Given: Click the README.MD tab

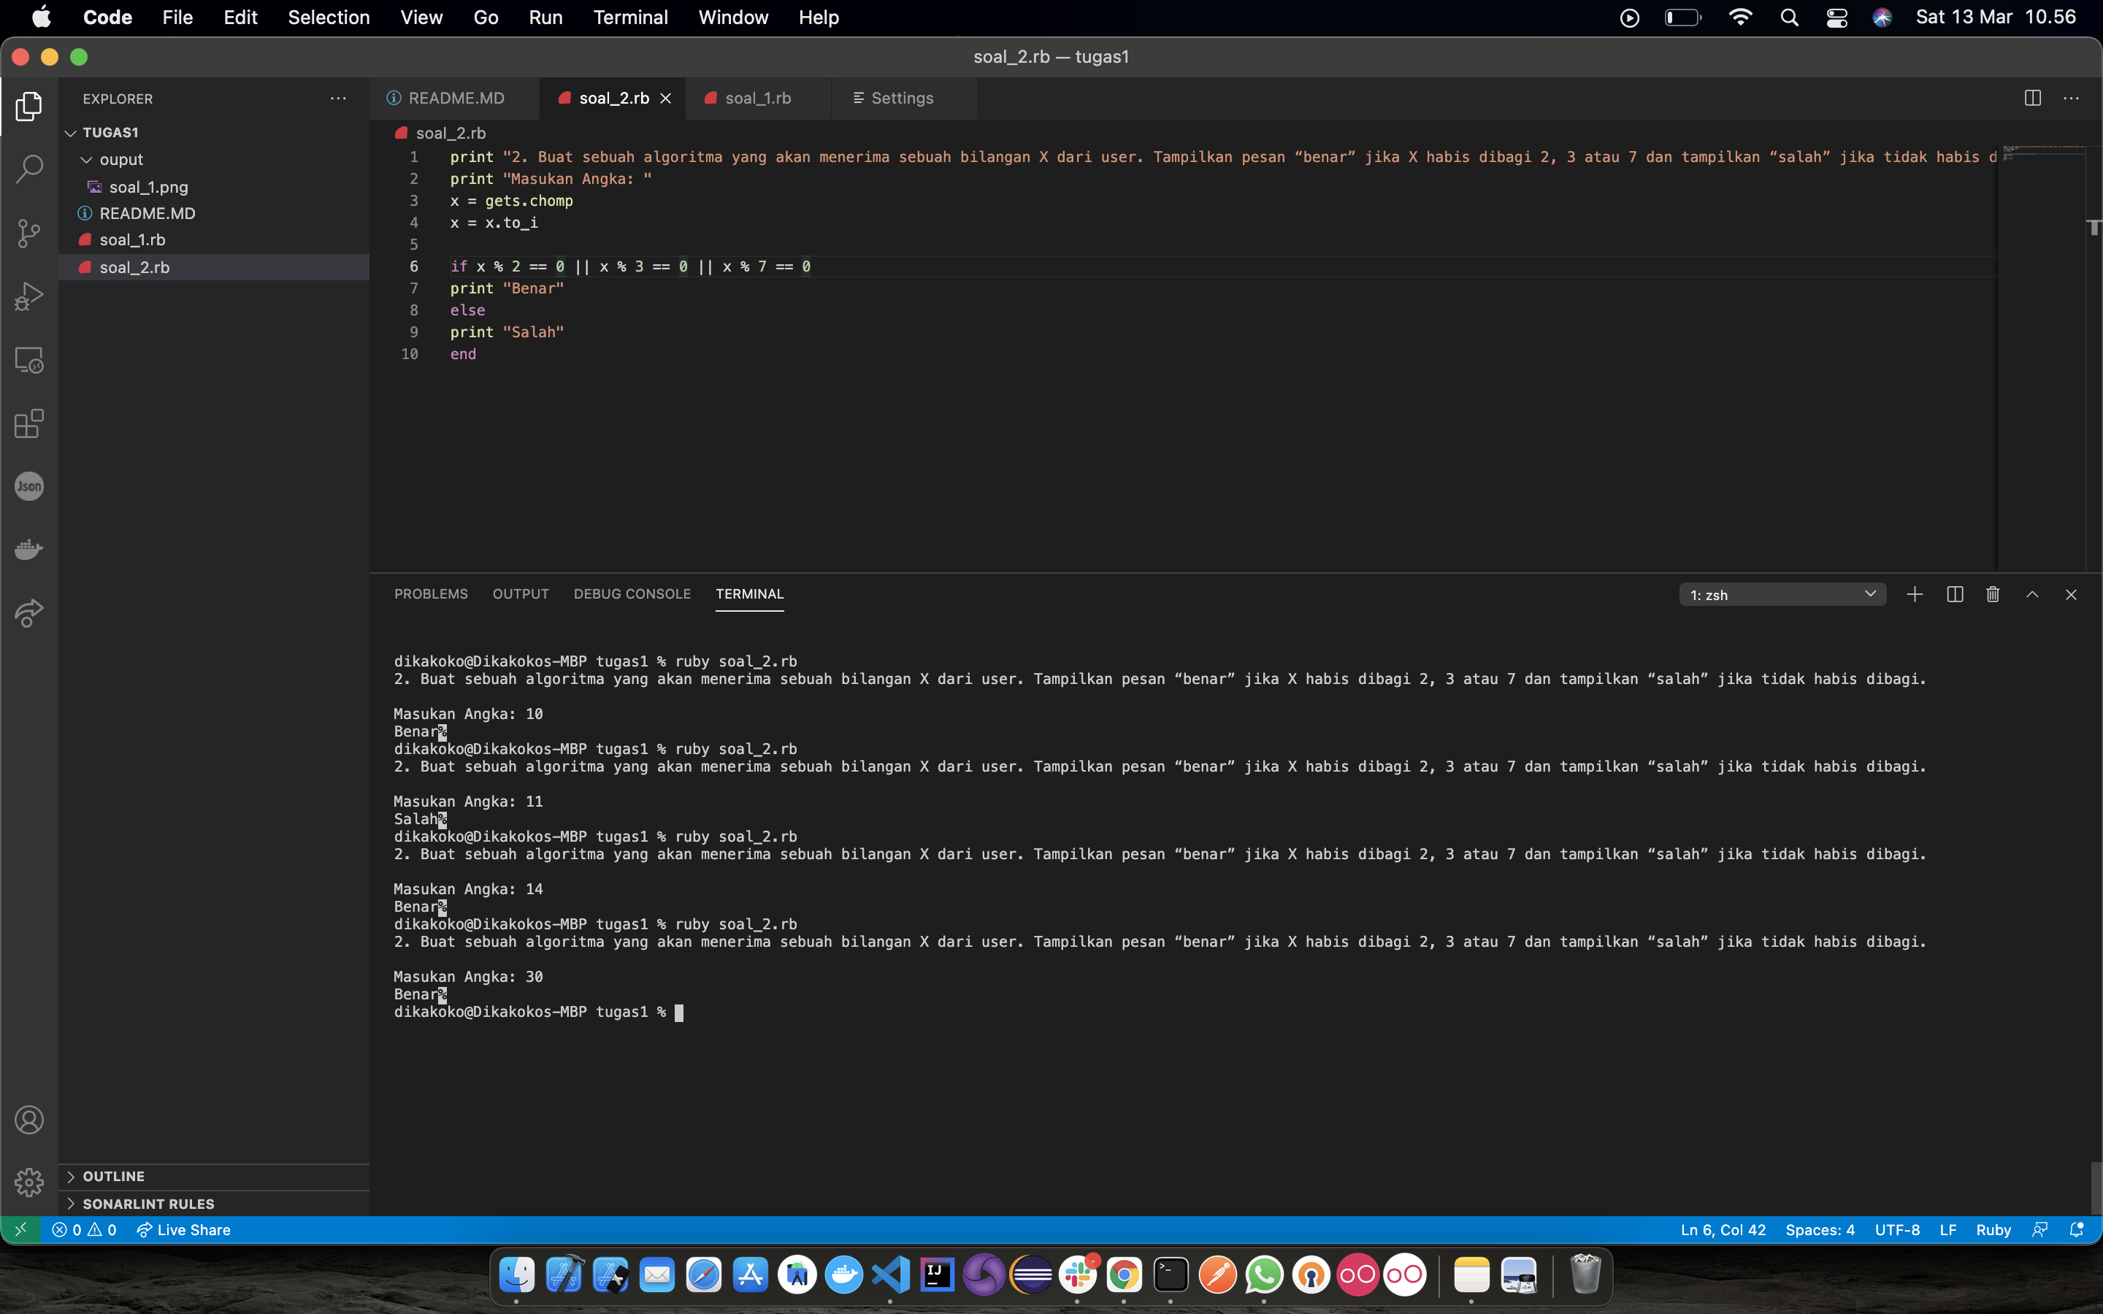Looking at the screenshot, I should (456, 97).
